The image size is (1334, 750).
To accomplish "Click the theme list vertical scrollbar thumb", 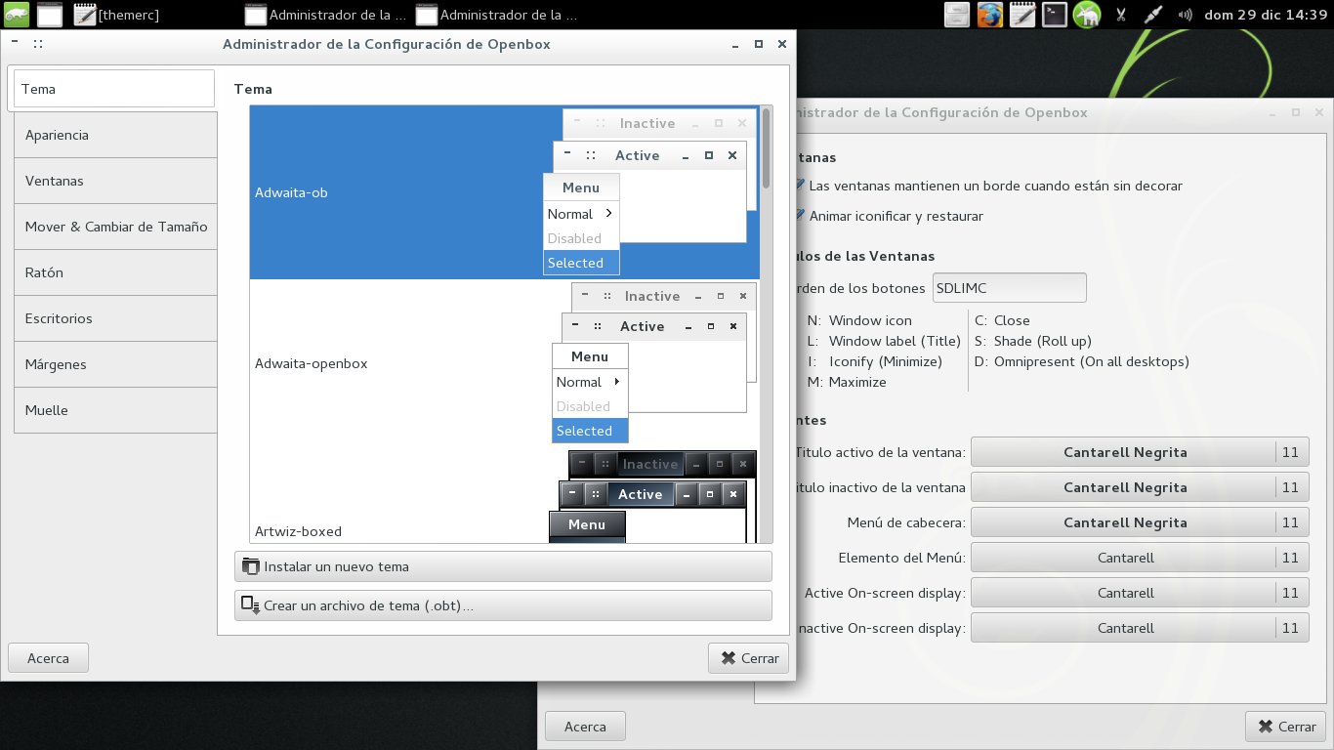I will (x=767, y=148).
